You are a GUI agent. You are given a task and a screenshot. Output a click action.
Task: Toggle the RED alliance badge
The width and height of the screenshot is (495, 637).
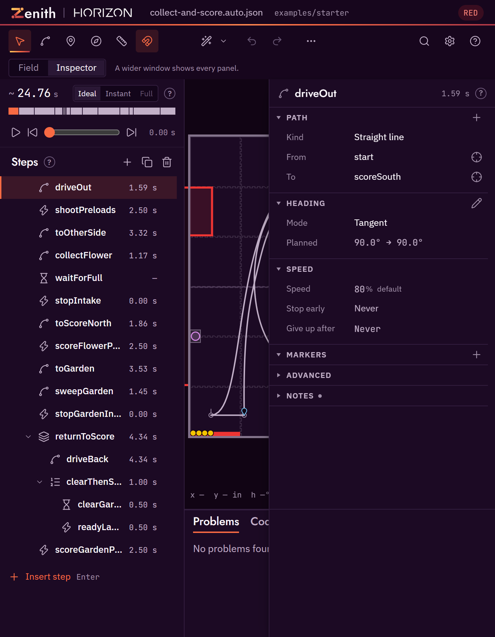[x=471, y=13]
